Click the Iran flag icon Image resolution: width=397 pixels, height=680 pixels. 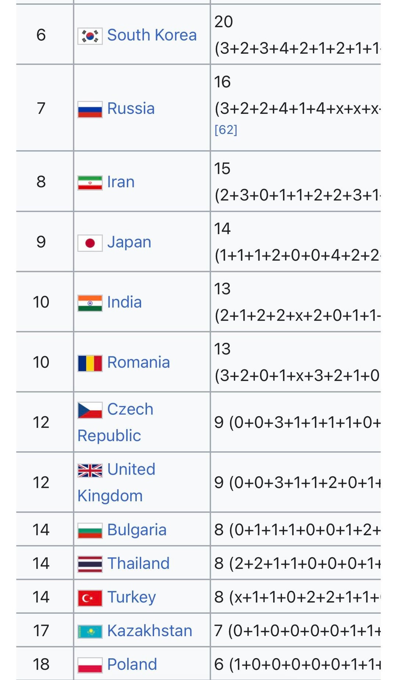click(90, 183)
